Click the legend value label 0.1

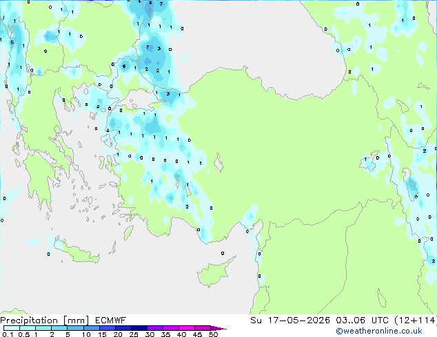point(8,334)
